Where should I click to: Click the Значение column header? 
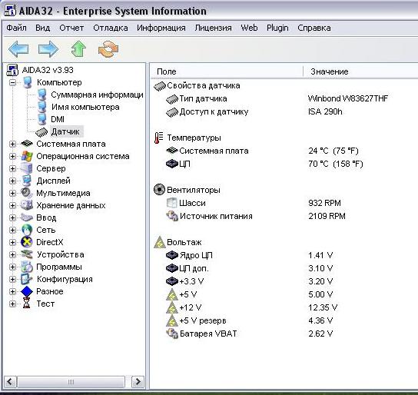tap(330, 71)
